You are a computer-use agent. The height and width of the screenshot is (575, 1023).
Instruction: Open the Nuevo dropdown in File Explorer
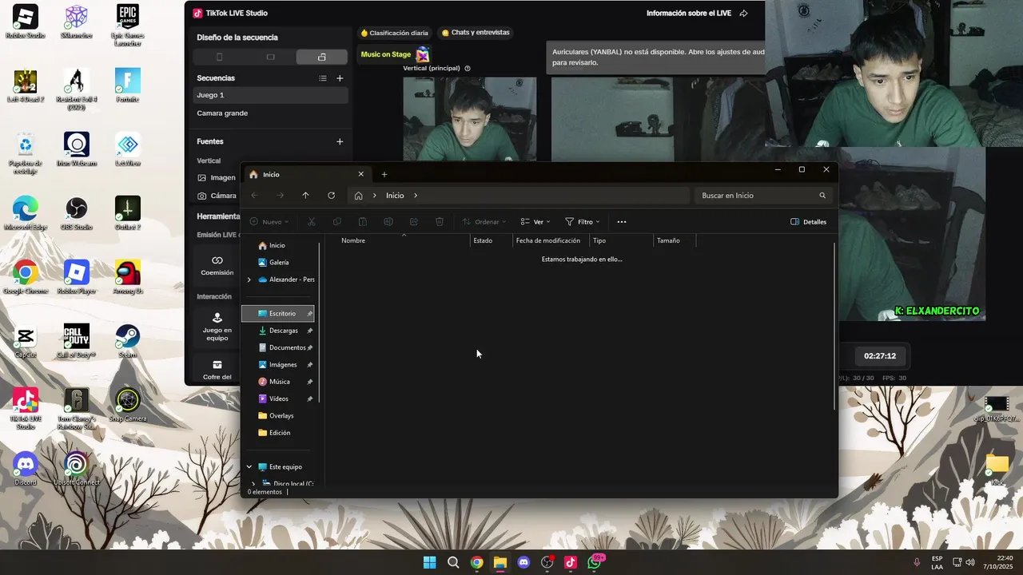point(269,222)
